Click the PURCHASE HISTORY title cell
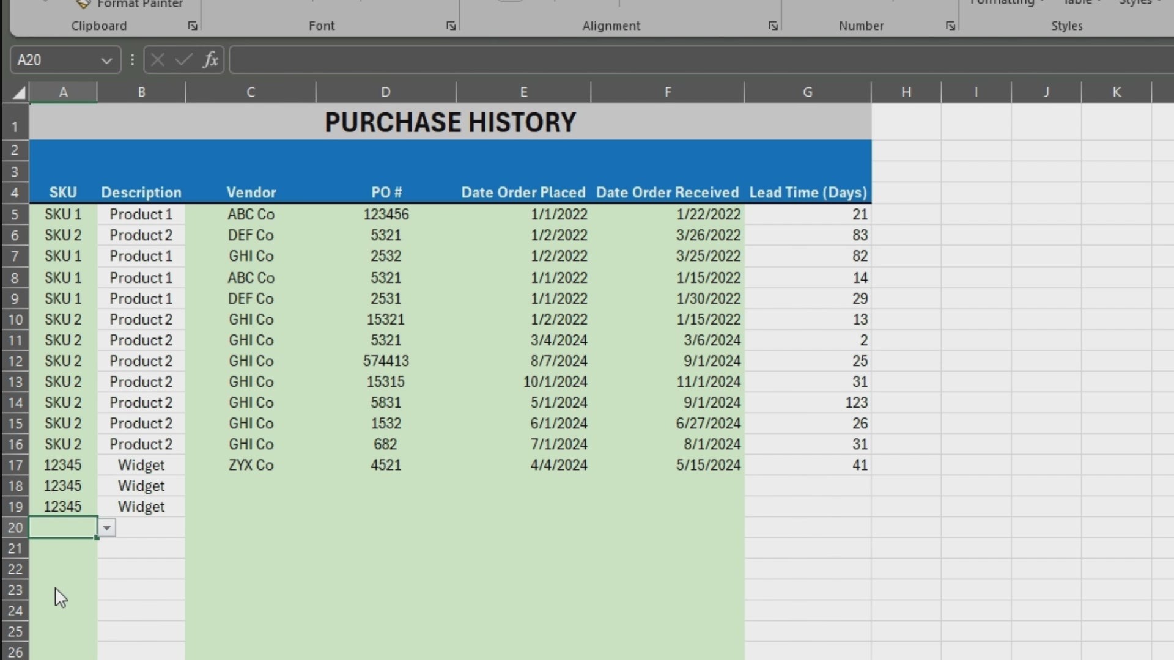Image resolution: width=1174 pixels, height=660 pixels. click(450, 122)
